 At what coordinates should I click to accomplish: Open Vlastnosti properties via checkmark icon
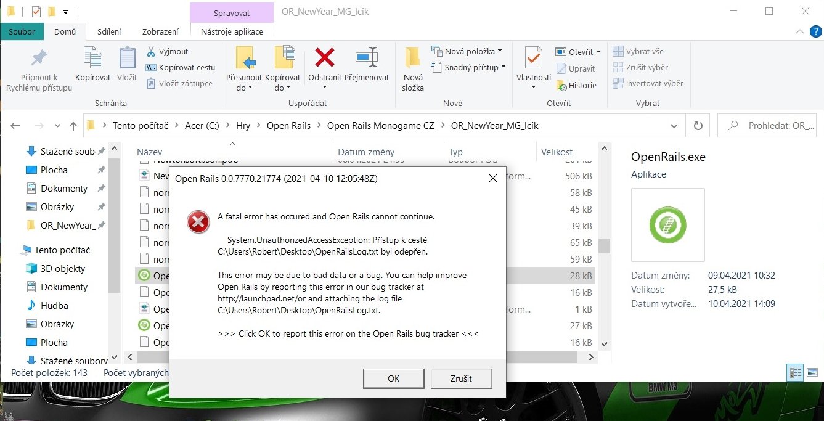click(x=534, y=58)
